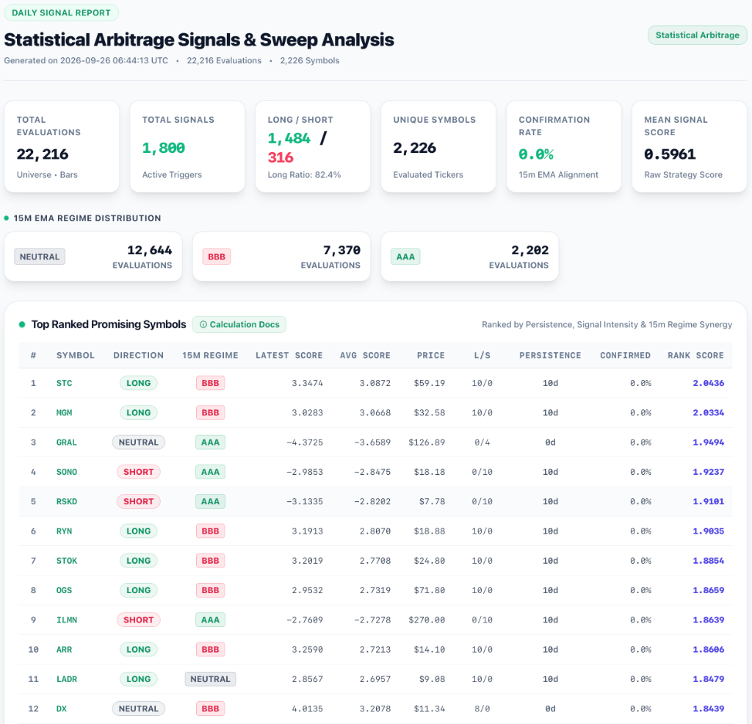This screenshot has height=724, width=752.
Task: Sort table by DIRECTION column header
Action: tap(139, 355)
